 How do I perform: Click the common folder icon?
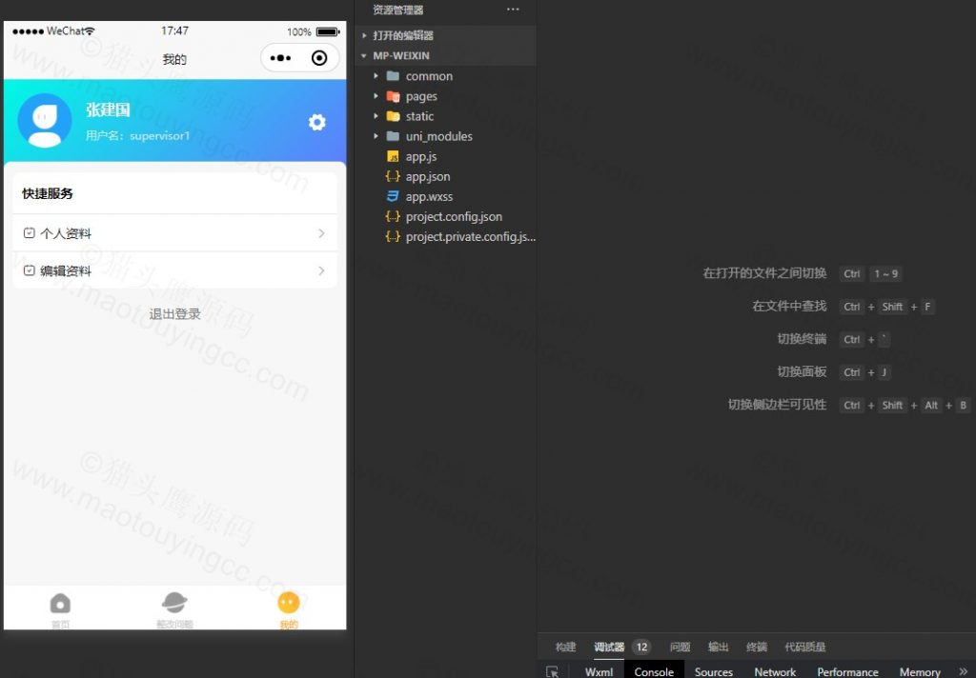pos(393,76)
